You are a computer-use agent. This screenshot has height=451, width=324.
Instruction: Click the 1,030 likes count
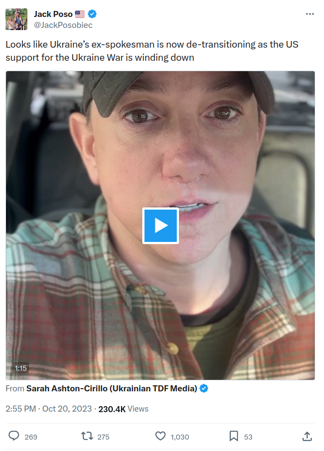(x=180, y=437)
